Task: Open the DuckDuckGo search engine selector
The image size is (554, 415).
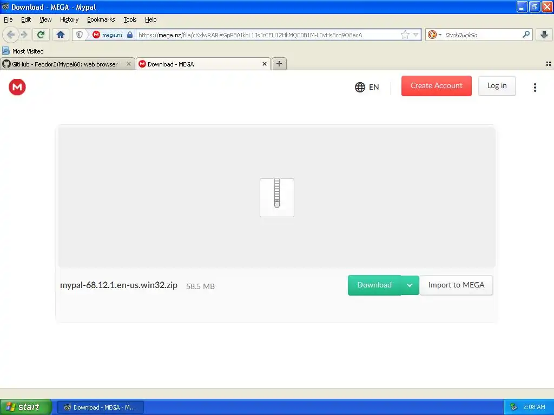Action: pyautogui.click(x=434, y=35)
